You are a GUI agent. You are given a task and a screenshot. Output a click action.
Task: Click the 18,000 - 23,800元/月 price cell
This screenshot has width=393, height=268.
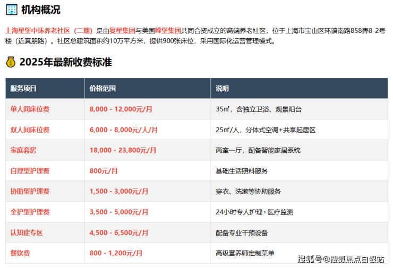123,150
